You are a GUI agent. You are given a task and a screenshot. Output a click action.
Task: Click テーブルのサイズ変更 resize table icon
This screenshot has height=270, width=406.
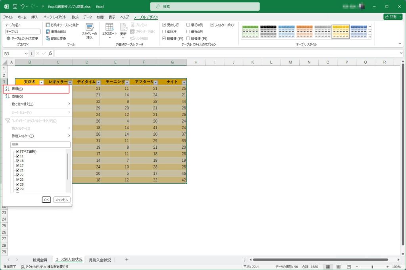point(8,38)
